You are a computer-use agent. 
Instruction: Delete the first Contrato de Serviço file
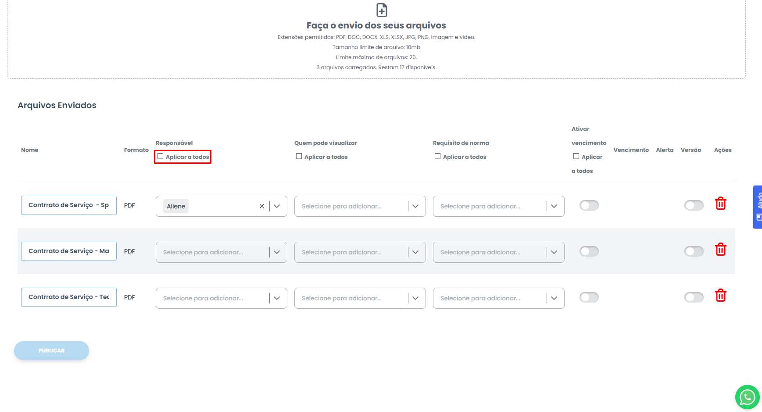[x=720, y=204]
